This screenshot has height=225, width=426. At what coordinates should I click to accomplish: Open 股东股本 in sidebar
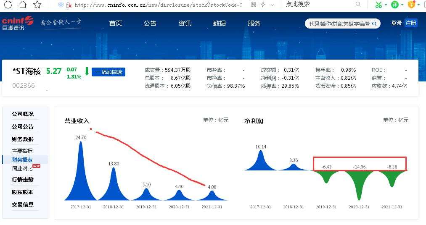(23, 192)
